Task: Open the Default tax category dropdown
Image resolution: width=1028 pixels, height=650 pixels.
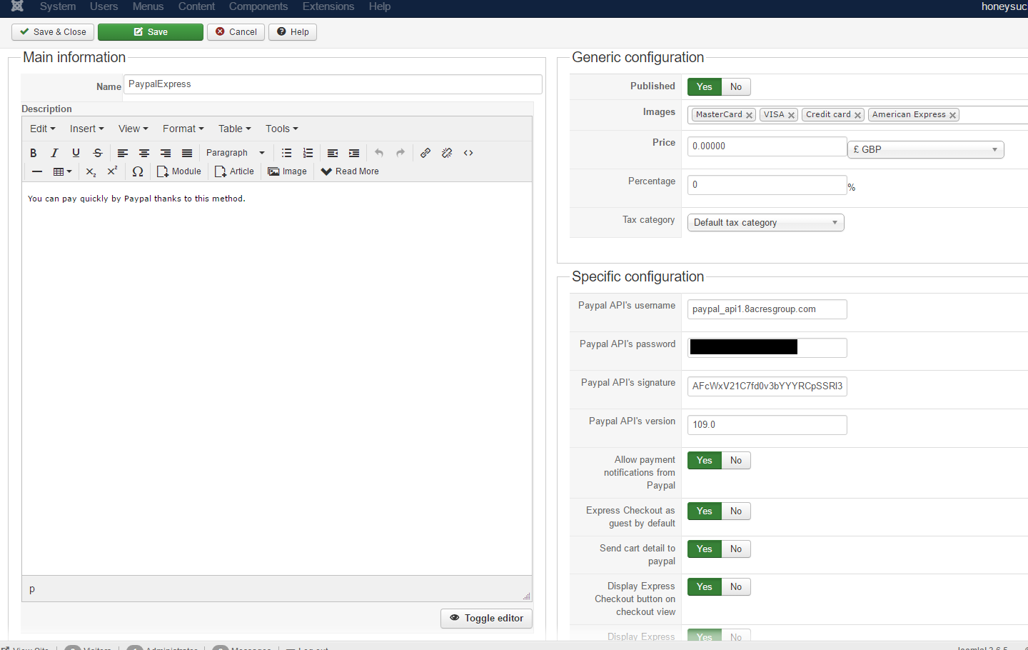Action: click(x=766, y=223)
